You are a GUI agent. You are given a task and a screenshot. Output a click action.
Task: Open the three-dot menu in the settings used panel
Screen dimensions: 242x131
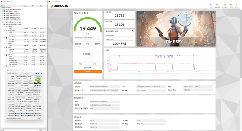pyautogui.click(x=214, y=98)
